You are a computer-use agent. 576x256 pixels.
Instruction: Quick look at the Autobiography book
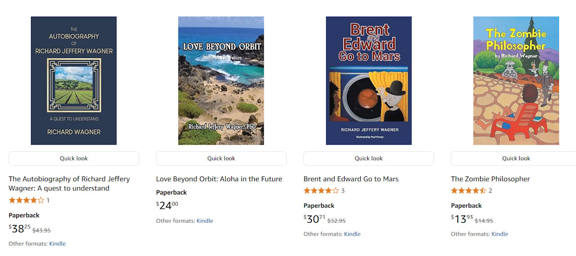tap(74, 159)
